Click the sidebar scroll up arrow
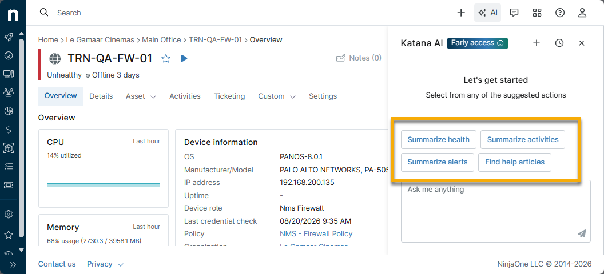The width and height of the screenshot is (604, 274). click(x=22, y=34)
